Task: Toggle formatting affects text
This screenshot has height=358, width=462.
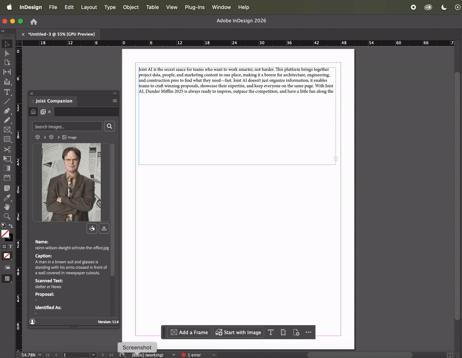Action: tap(10, 247)
